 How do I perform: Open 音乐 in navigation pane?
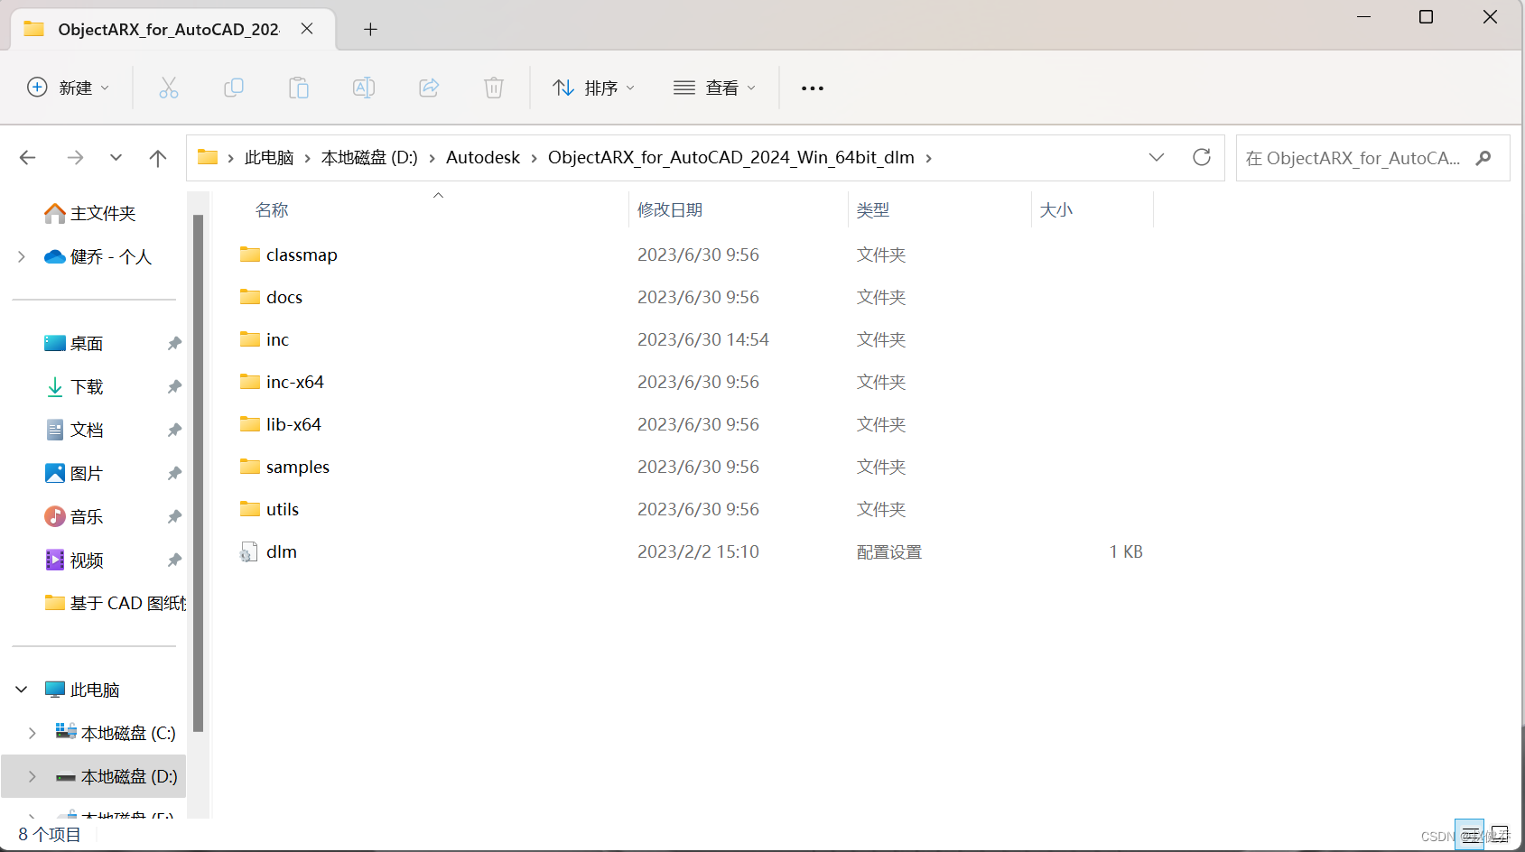[74, 516]
